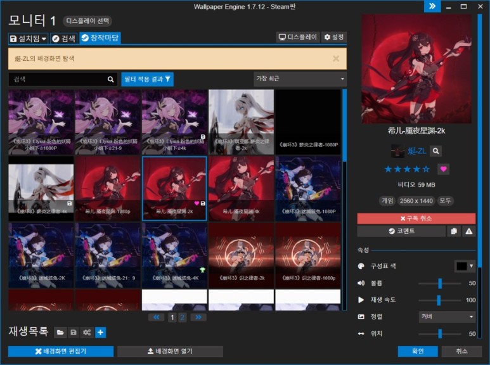490x365 pixels.
Task: Toggle favorite heart button
Action: [443, 169]
